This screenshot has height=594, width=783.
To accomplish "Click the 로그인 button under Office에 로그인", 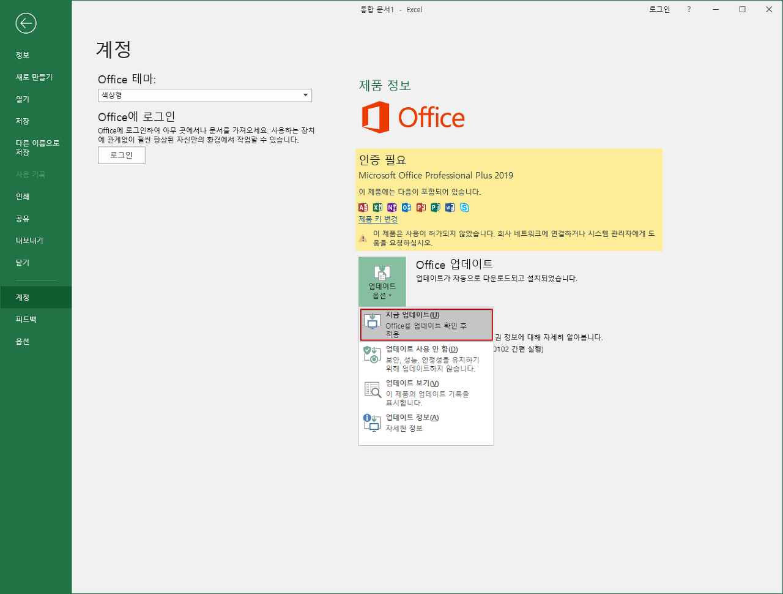I will coord(122,156).
